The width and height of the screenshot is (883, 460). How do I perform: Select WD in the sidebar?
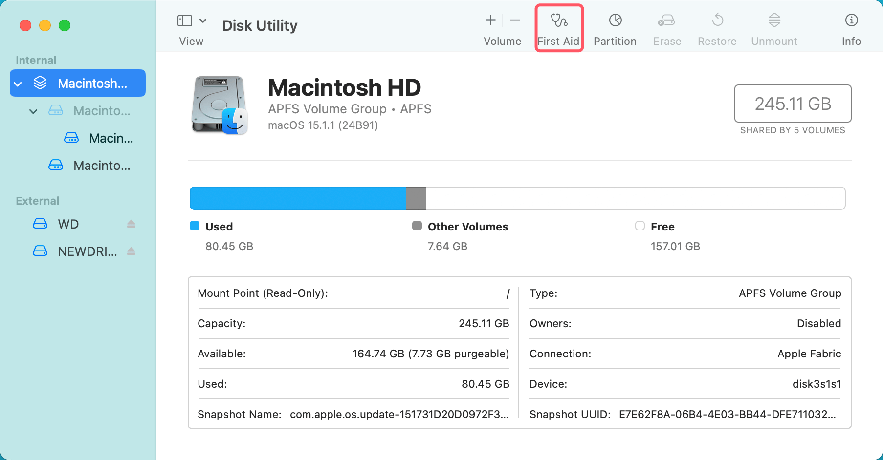(x=67, y=224)
